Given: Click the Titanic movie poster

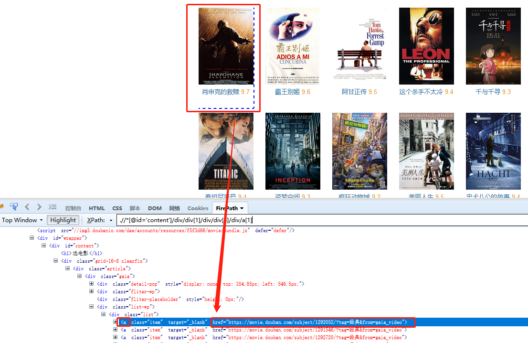Looking at the screenshot, I should [226, 151].
